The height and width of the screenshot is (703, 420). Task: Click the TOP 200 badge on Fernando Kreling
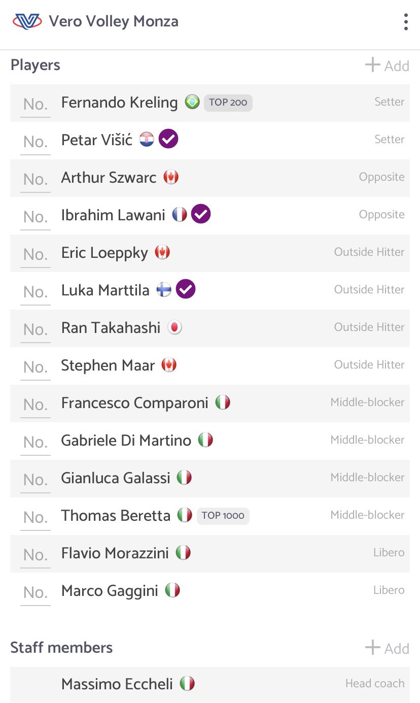point(228,103)
